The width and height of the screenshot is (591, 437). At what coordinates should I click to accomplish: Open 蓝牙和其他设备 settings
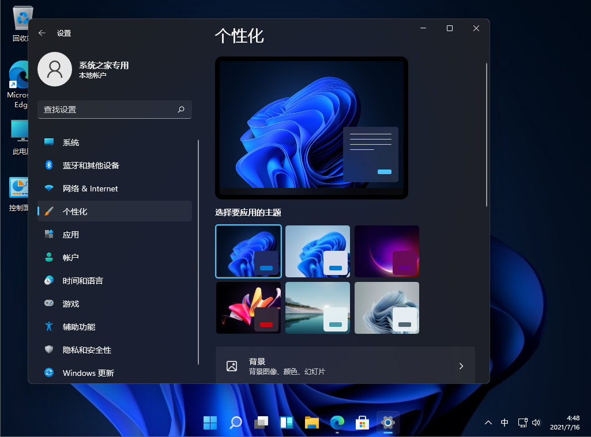(91, 165)
